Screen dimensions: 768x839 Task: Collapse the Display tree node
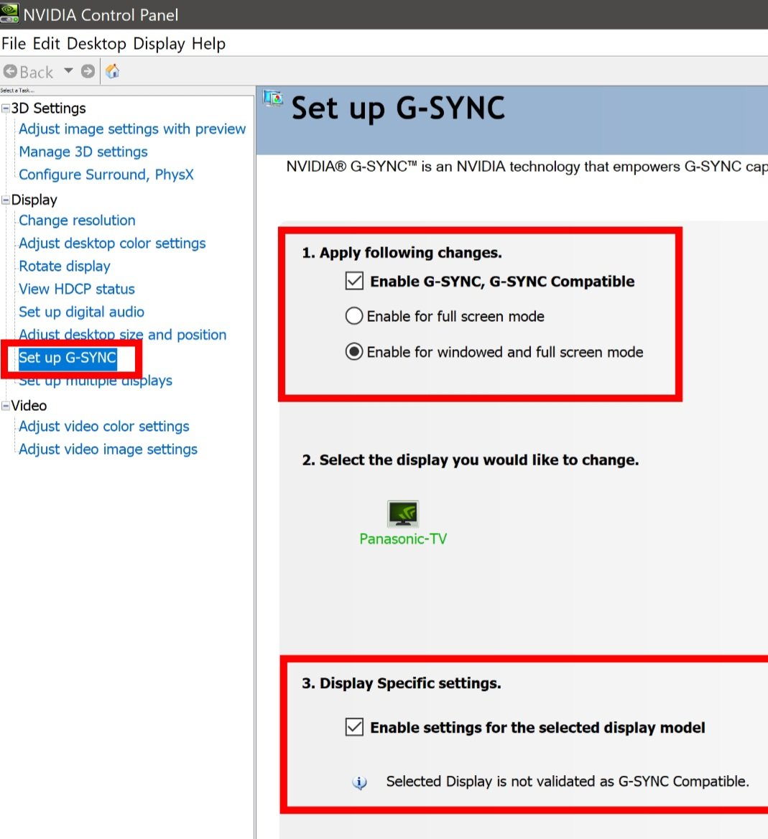[5, 200]
